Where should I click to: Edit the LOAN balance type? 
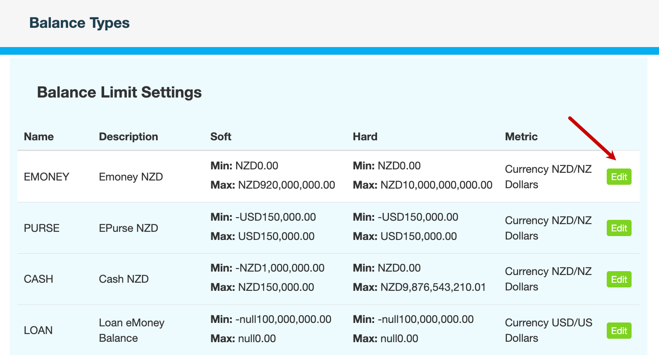click(x=619, y=331)
